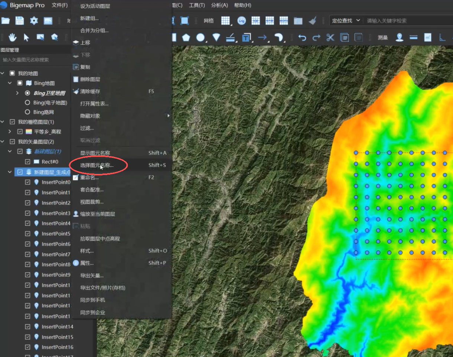
Task: Uncheck the 平等乡_高程 layer
Action: (x=20, y=132)
